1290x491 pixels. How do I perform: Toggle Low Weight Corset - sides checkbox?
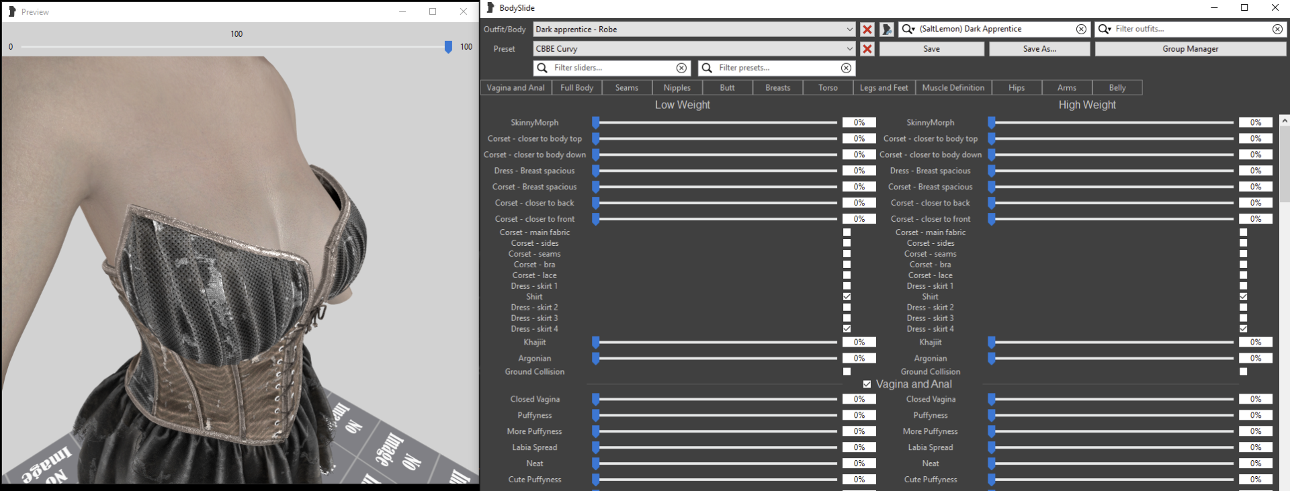pyautogui.click(x=847, y=243)
